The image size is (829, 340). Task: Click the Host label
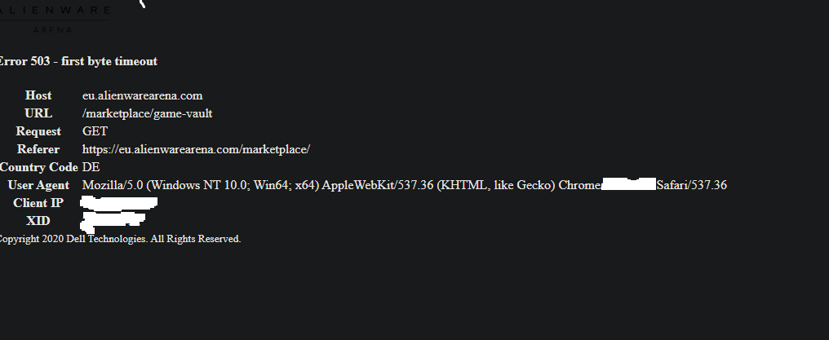tap(38, 95)
